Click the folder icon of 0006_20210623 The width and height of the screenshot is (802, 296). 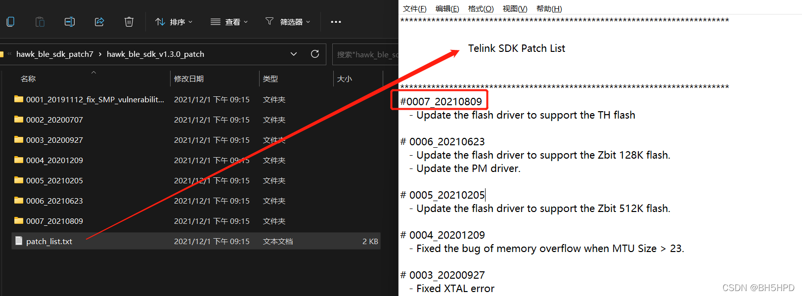19,200
